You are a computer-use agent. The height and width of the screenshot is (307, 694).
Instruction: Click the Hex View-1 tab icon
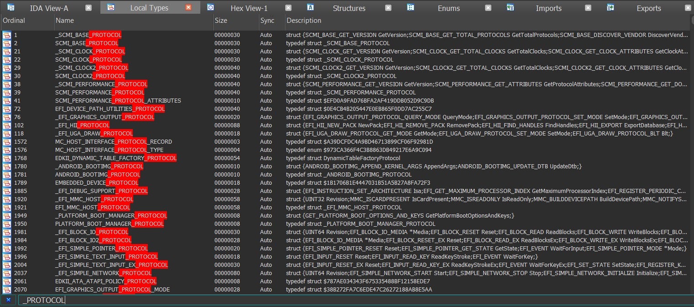click(x=210, y=7)
